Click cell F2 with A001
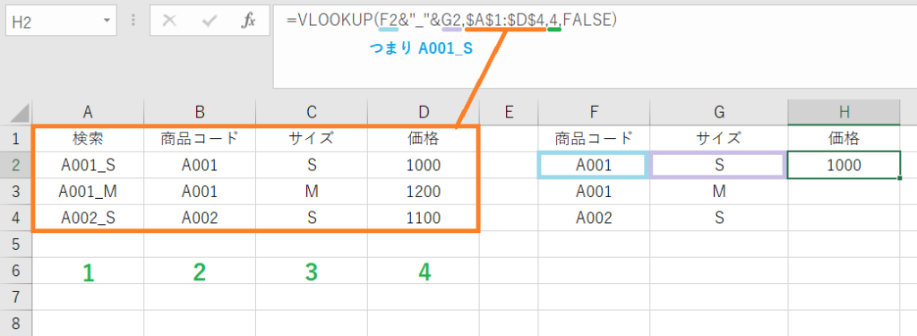The height and width of the screenshot is (336, 917). [x=593, y=165]
